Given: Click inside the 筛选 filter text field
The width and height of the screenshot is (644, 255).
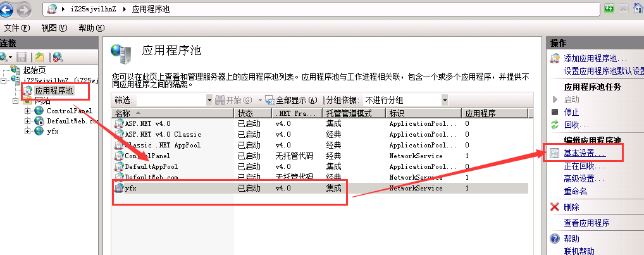Looking at the screenshot, I should click(x=171, y=100).
